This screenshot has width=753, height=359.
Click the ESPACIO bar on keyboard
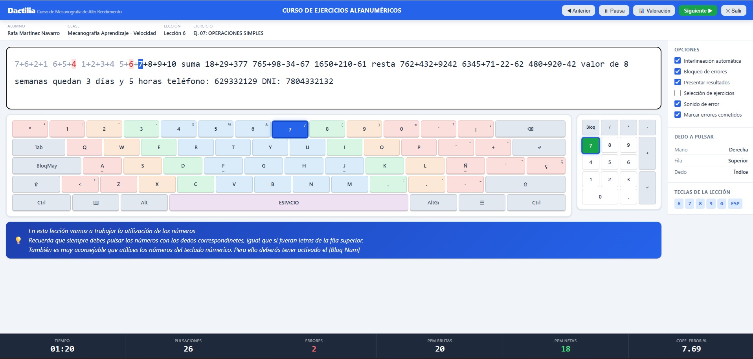pyautogui.click(x=289, y=202)
